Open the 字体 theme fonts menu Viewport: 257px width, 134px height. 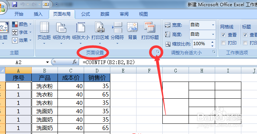point(22,32)
